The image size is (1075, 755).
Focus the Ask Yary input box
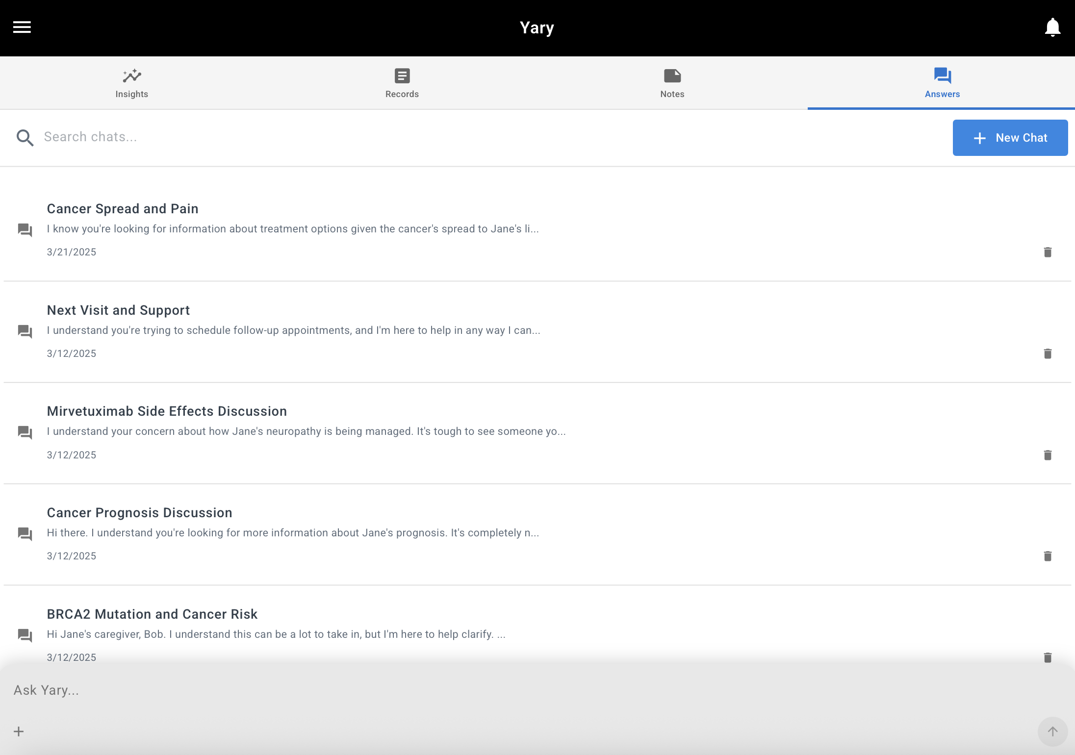click(x=537, y=690)
